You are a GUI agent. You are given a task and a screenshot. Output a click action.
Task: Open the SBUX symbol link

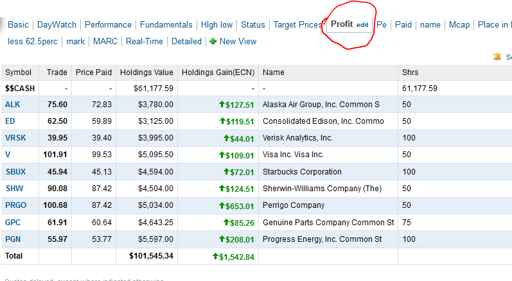[15, 172]
